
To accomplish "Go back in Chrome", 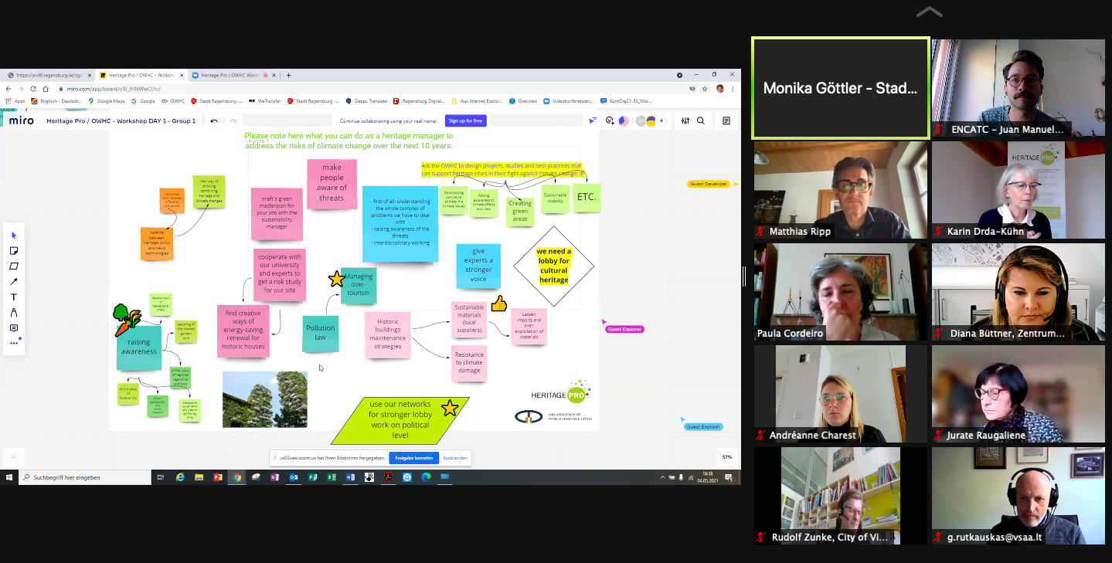I will coord(9,88).
